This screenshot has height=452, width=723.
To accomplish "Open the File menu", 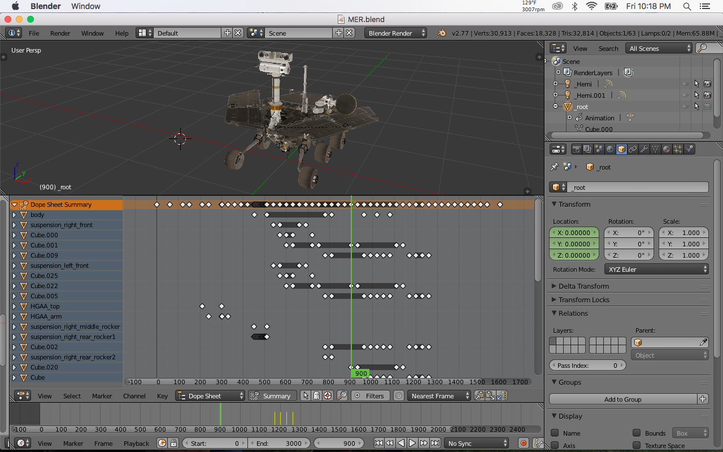I will click(34, 33).
